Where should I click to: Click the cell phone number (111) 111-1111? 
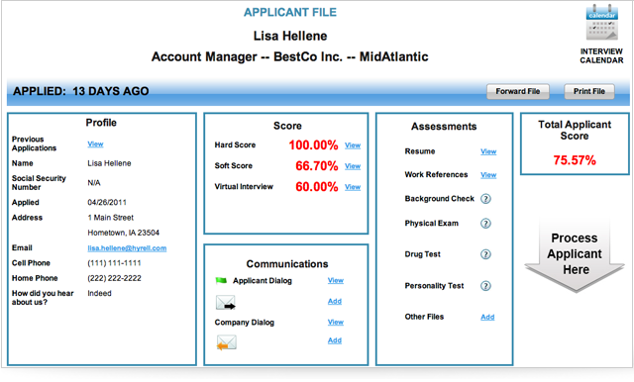coord(115,263)
